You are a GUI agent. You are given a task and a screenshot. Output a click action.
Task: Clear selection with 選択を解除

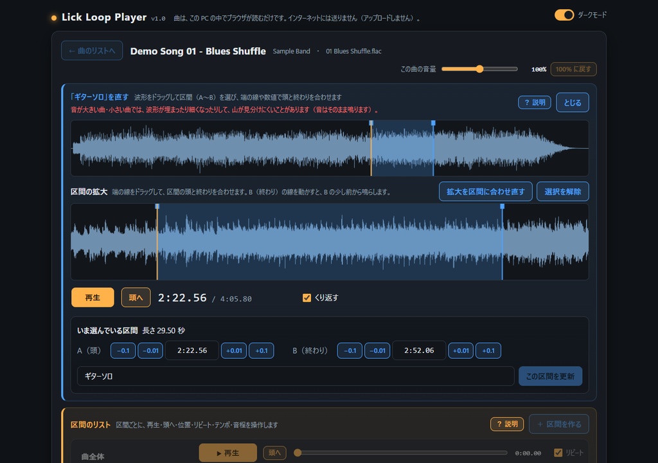coord(563,192)
